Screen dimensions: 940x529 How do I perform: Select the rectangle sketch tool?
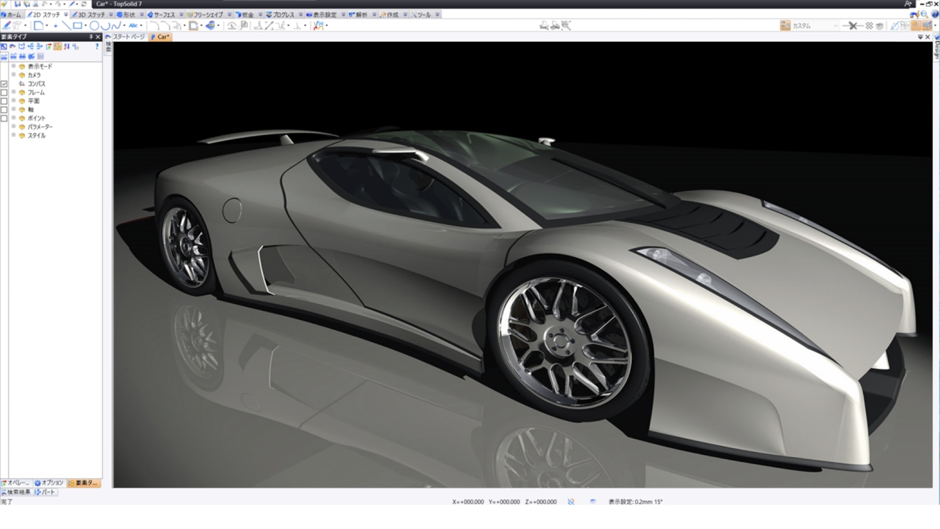78,26
